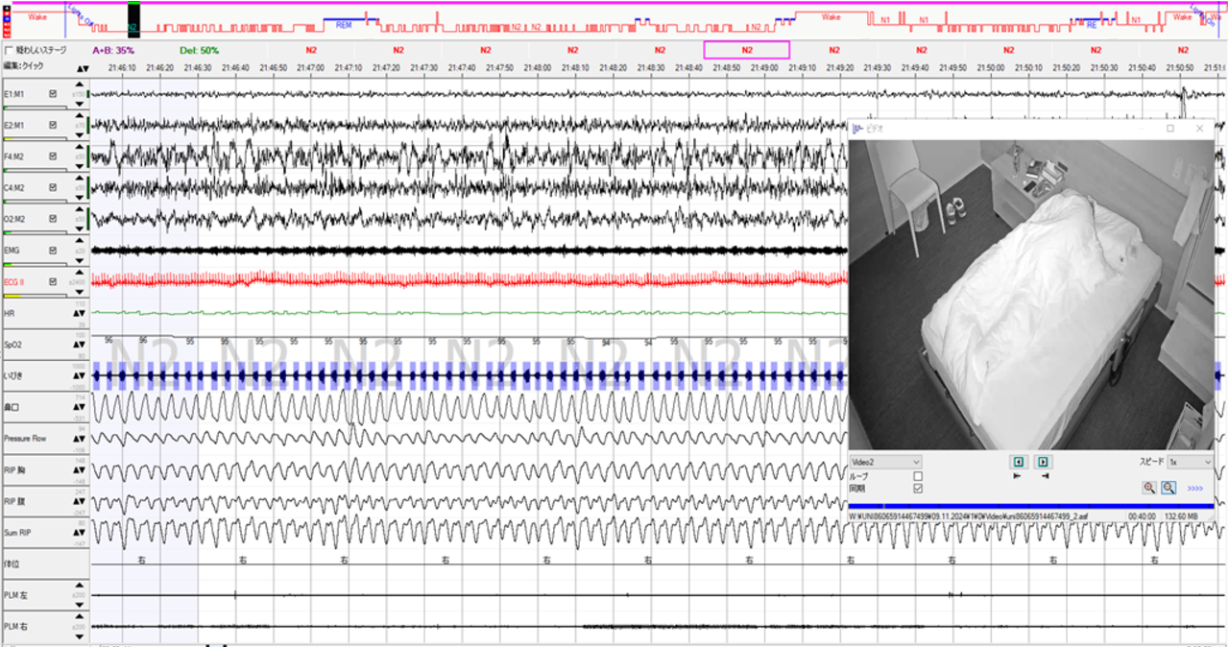Maximize the ビデオ window

pyautogui.click(x=1170, y=128)
